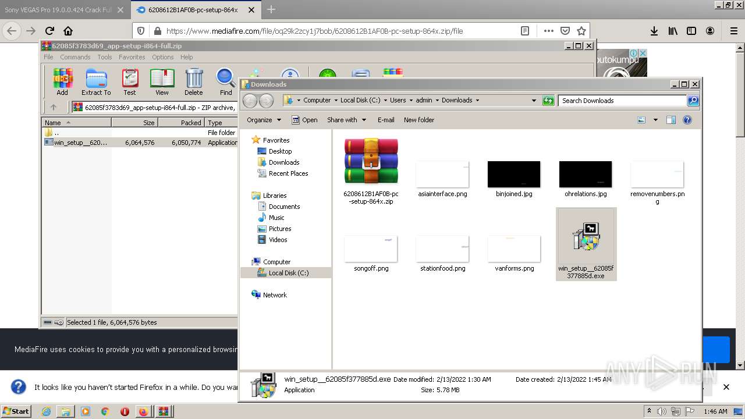Bookmark this page with star icon
This screenshot has width=745, height=419.
(581, 31)
